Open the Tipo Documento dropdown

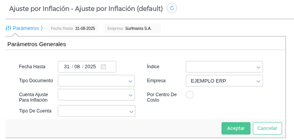[x=96, y=81]
